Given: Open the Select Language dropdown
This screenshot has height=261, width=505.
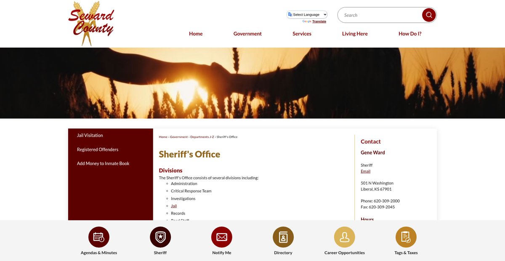Looking at the screenshot, I should point(307,14).
